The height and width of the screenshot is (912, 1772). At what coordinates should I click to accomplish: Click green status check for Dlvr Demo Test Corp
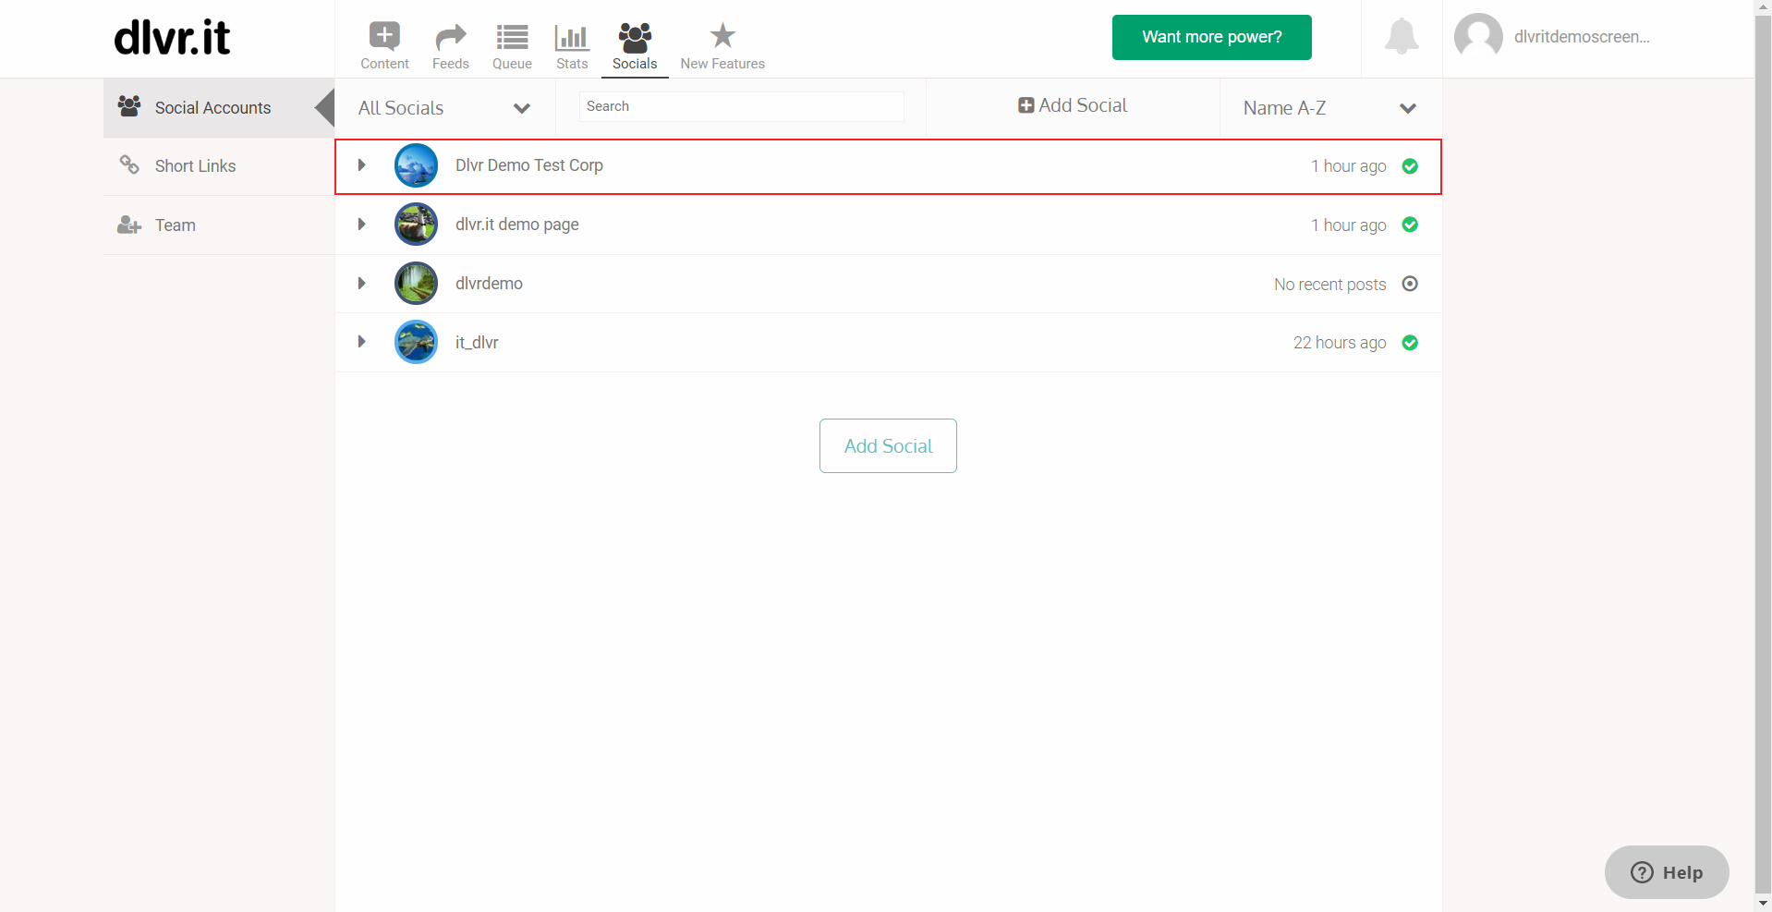(x=1410, y=166)
